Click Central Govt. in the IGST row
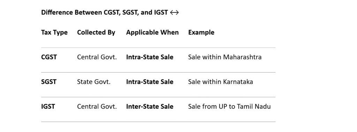 [x=97, y=107]
